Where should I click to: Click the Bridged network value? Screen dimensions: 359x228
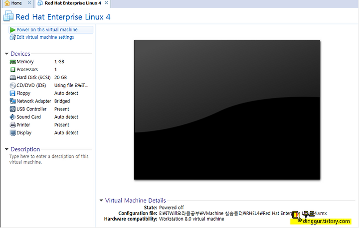click(x=62, y=101)
